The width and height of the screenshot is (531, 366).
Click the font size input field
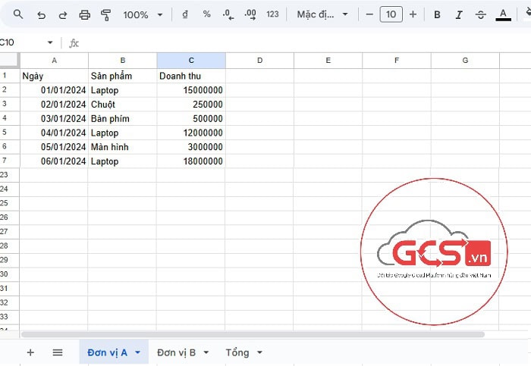(391, 14)
